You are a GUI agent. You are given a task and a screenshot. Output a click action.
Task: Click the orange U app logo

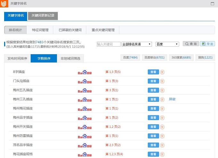coord(4,4)
